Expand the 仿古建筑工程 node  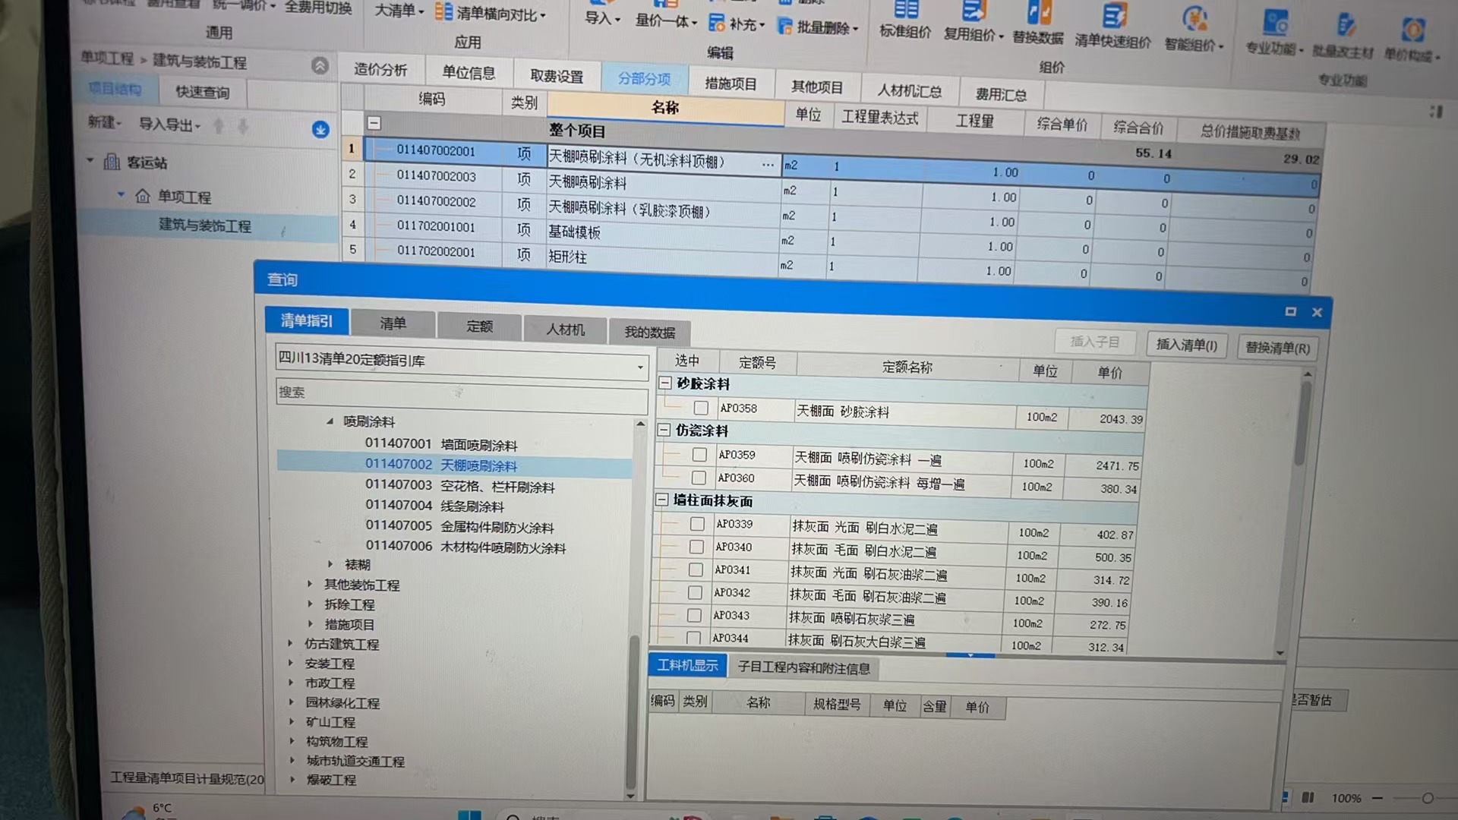tap(290, 643)
